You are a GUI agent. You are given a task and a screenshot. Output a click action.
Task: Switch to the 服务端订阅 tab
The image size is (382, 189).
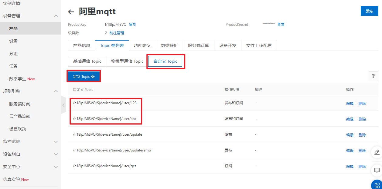pyautogui.click(x=199, y=45)
